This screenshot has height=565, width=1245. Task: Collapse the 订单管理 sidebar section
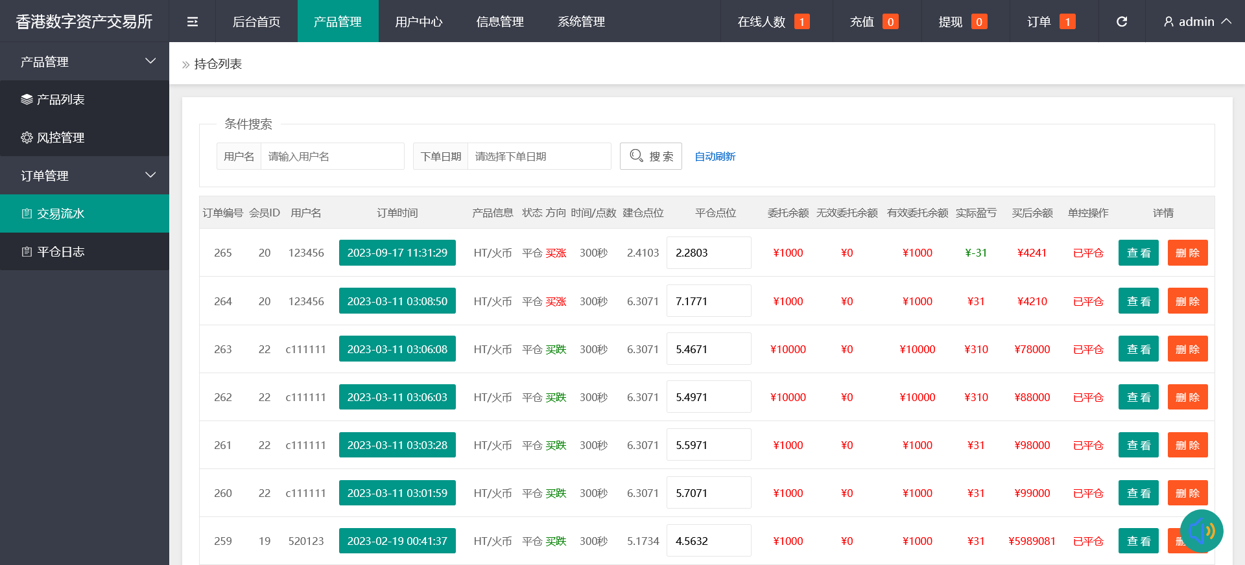(x=84, y=176)
